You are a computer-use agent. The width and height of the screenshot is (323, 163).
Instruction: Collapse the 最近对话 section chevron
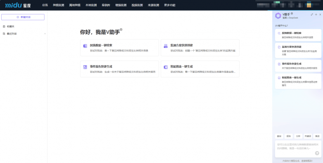(45, 34)
